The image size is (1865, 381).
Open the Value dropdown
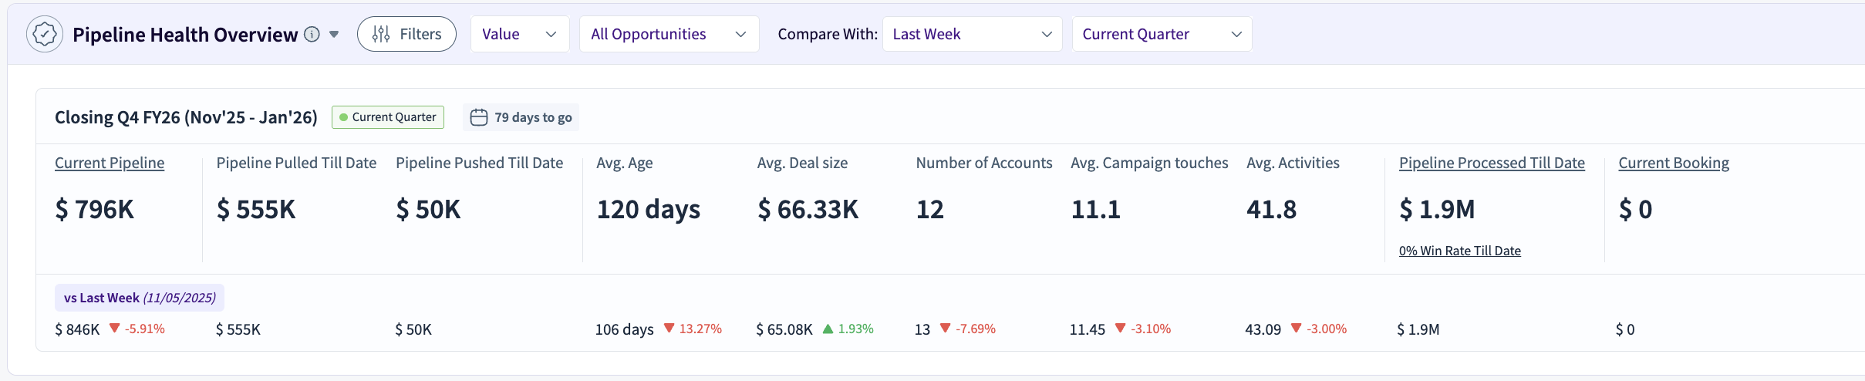point(520,34)
